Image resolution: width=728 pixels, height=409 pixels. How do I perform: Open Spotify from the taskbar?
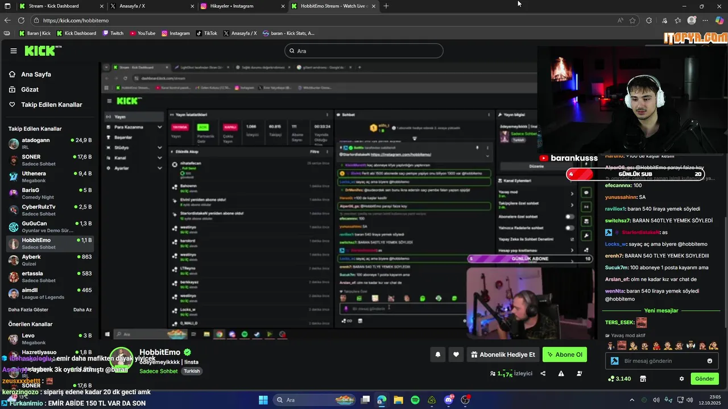pyautogui.click(x=415, y=400)
